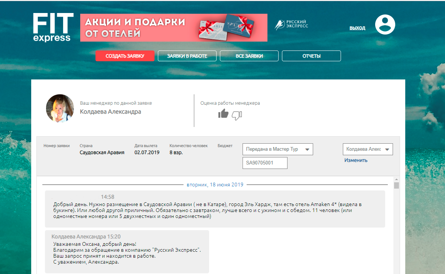The image size is (445, 274).
Task: Open the Акции и подарки banner
Action: click(173, 27)
